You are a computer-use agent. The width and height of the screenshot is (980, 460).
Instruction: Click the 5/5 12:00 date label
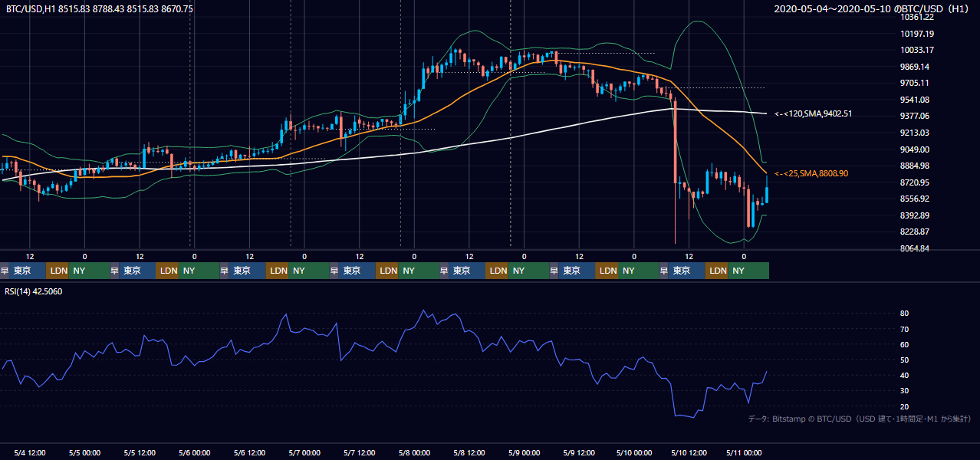(x=140, y=452)
